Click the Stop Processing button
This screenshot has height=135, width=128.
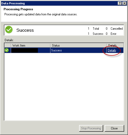coord(91,128)
